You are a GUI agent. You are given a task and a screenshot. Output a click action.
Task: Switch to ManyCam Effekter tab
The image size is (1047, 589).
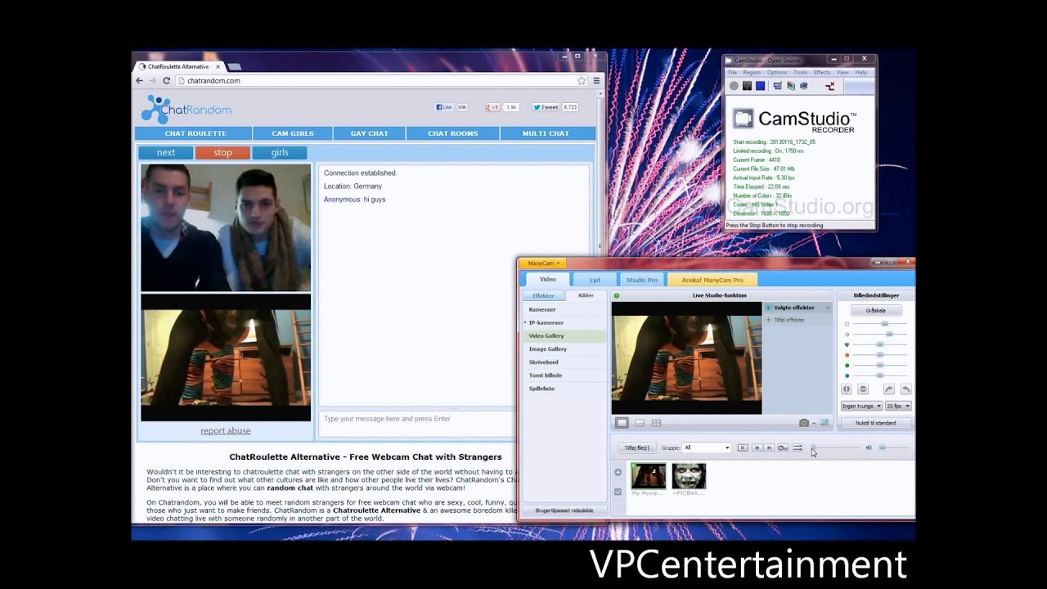(x=543, y=295)
